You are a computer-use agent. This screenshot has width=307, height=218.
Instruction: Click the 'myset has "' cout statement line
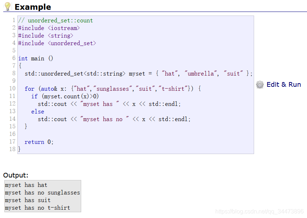[109, 104]
